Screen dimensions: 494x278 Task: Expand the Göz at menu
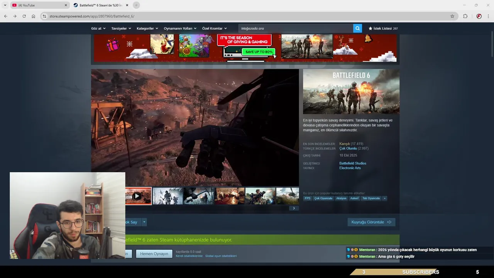[x=98, y=28]
